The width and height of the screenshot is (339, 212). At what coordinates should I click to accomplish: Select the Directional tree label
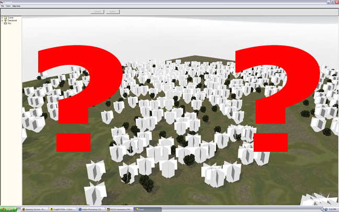13,20
